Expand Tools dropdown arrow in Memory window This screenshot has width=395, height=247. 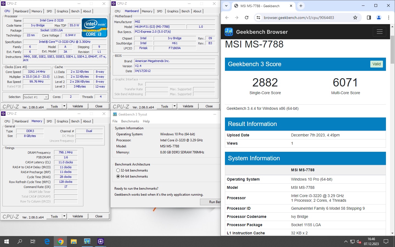[x=64, y=216]
